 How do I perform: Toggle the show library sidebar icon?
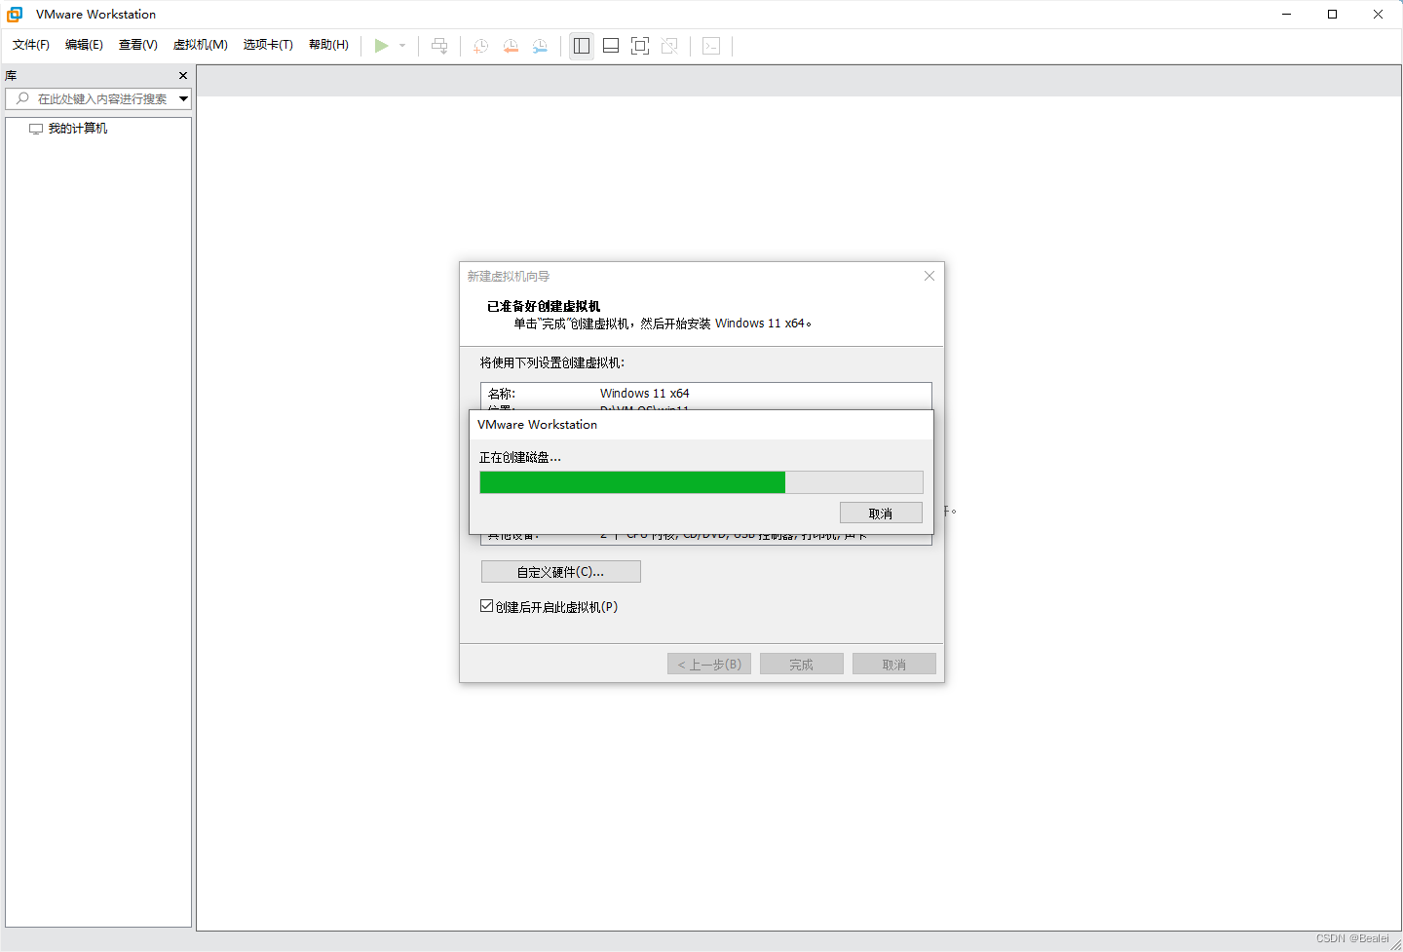582,46
